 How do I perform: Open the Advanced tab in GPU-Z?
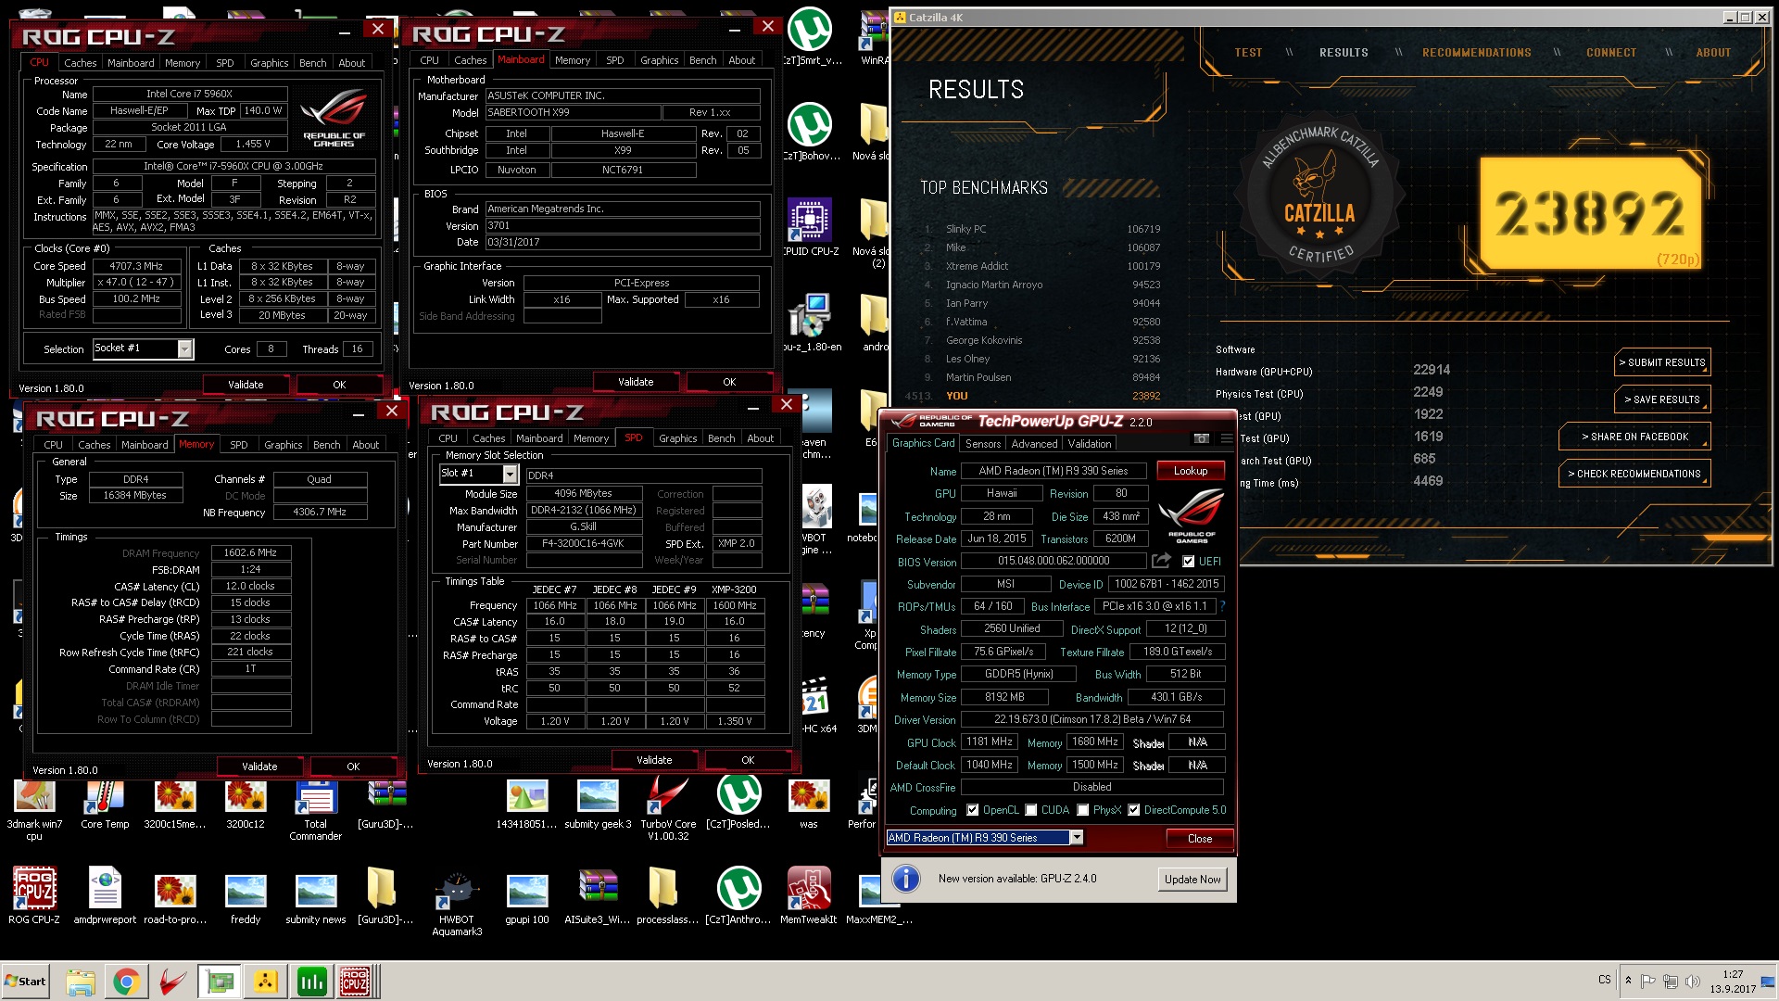[x=1034, y=444]
